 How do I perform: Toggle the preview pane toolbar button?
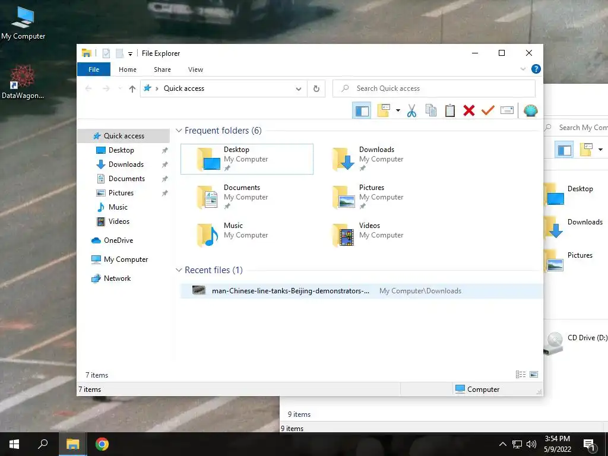click(x=362, y=110)
